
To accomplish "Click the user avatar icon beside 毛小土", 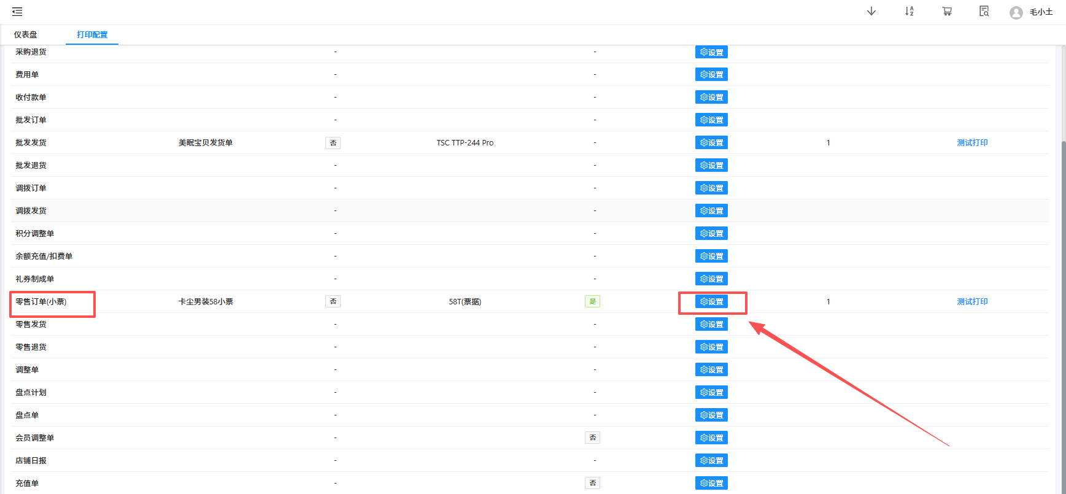I will click(x=1016, y=13).
